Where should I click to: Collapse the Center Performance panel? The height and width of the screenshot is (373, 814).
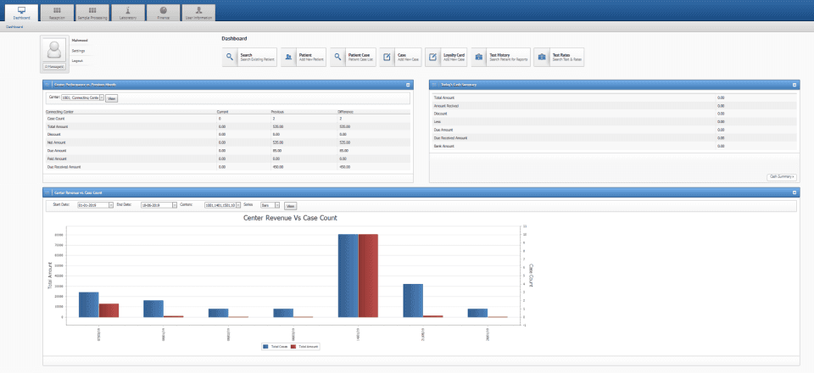pos(408,84)
